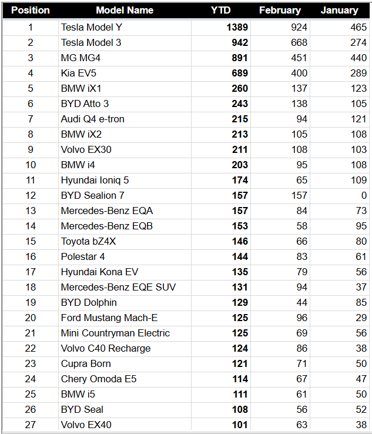372x434 pixels.
Task: Click the Mini Countryman Electric cell
Action: 115,333
